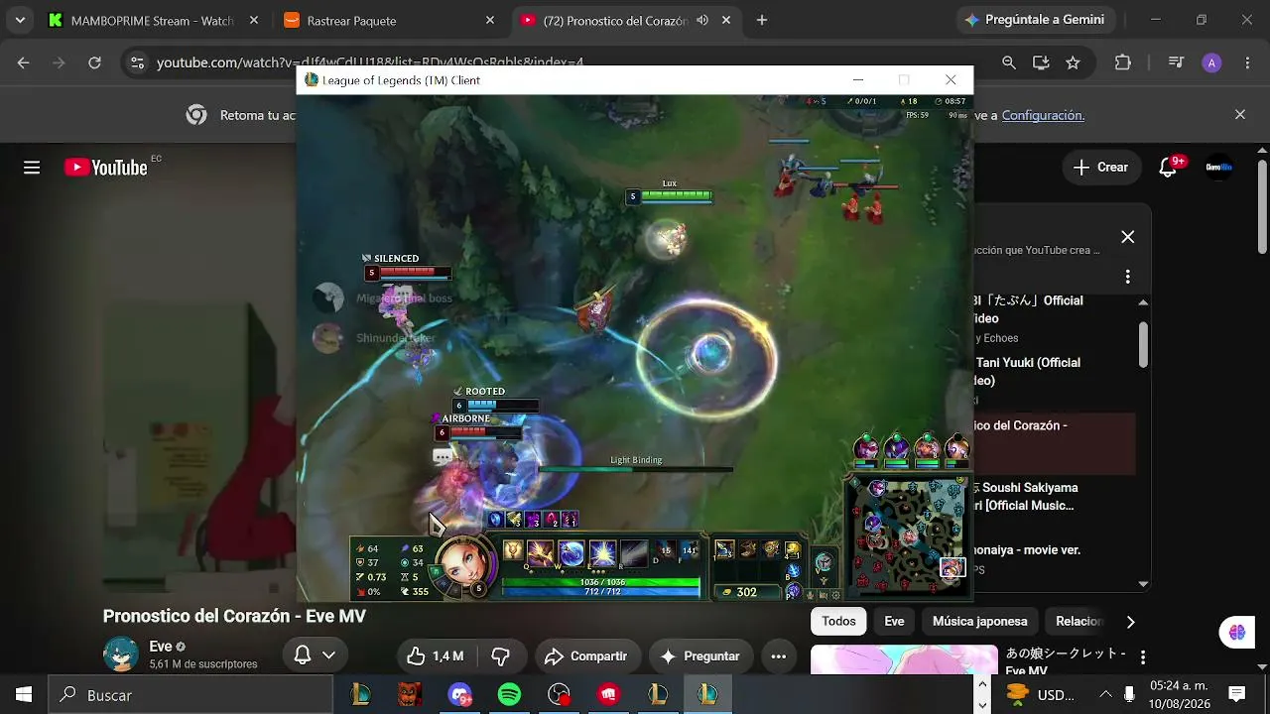
Task: Open the site information icon in address bar
Action: tap(136, 62)
